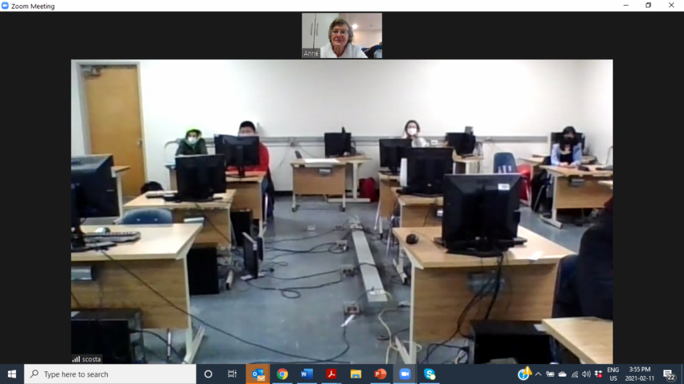This screenshot has height=384, width=684.
Task: Minimize the Zoom Meeting window
Action: click(626, 5)
